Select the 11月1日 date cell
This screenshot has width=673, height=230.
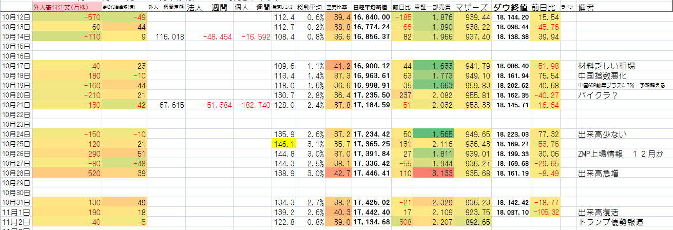[16, 213]
